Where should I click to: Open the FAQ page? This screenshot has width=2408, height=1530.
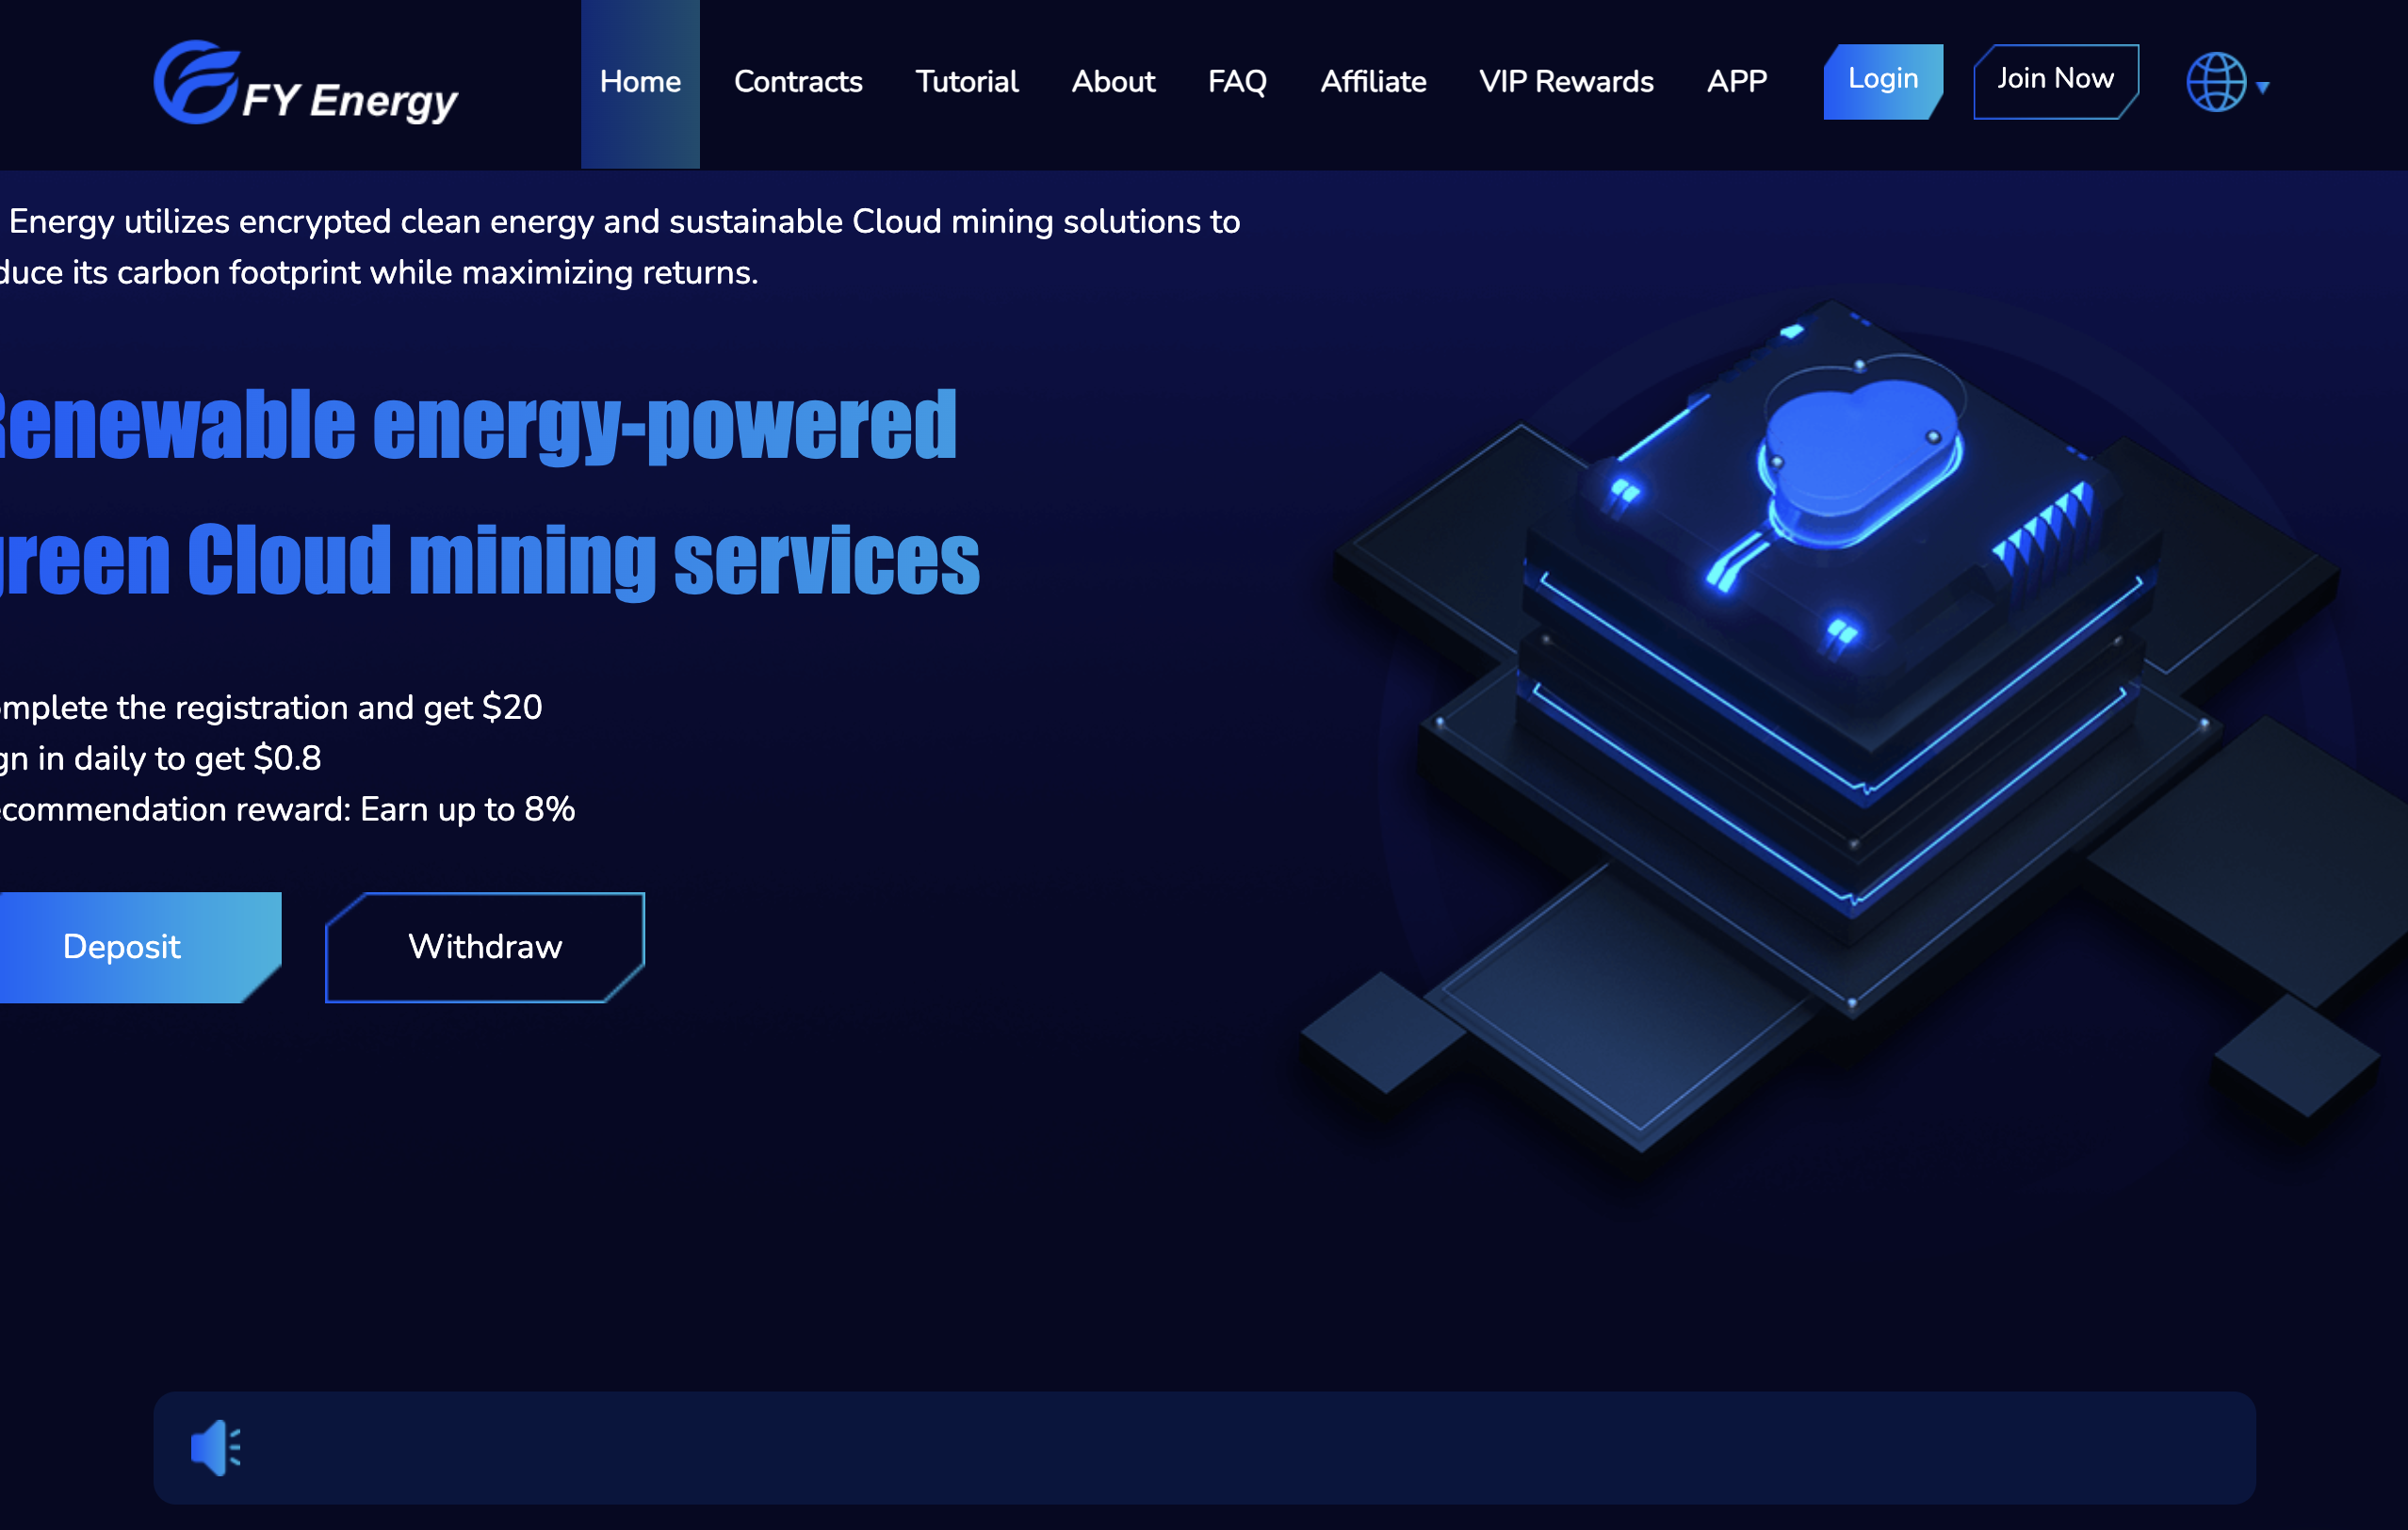point(1236,82)
